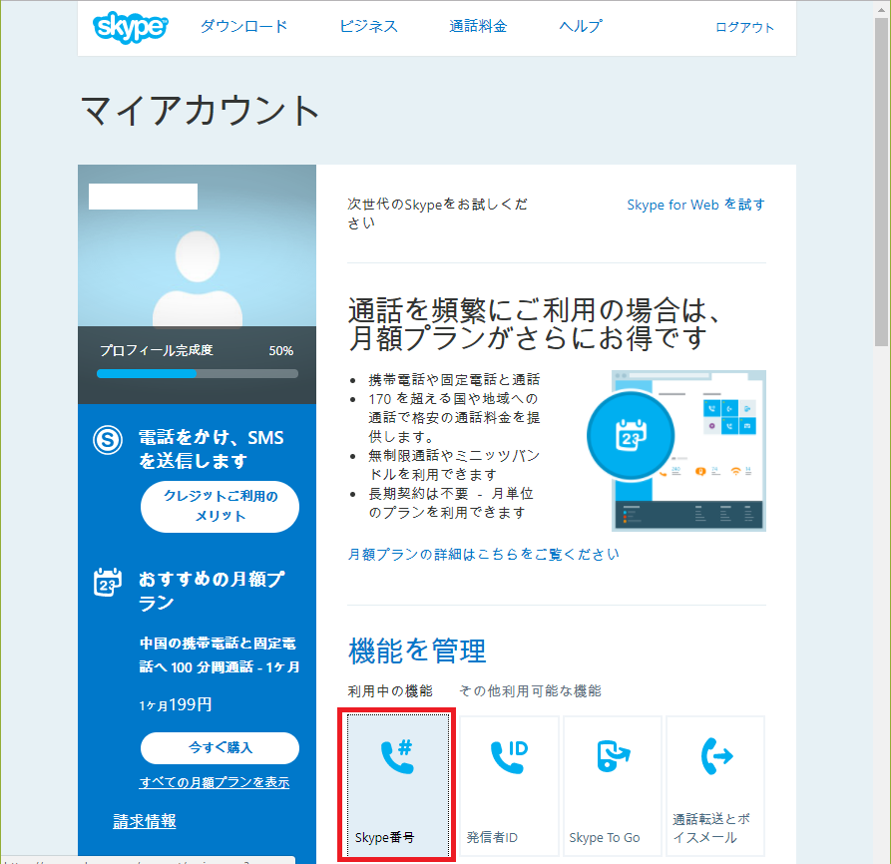Screen dimensions: 891x864
Task: Click the Skype credit S icon
Action: [108, 440]
